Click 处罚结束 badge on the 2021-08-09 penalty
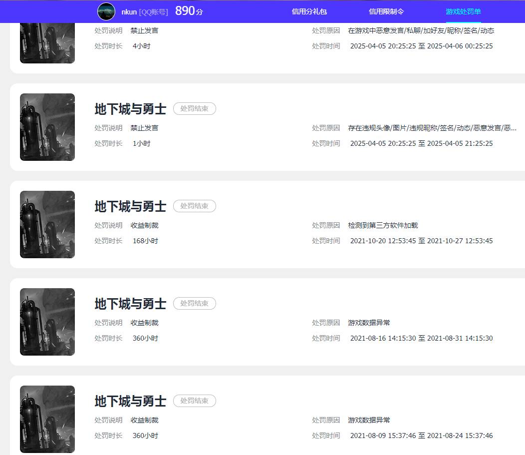The height and width of the screenshot is (455, 525). point(194,401)
